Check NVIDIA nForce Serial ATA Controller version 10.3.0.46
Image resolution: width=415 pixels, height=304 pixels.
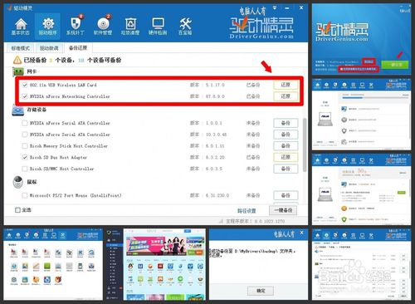click(x=25, y=135)
